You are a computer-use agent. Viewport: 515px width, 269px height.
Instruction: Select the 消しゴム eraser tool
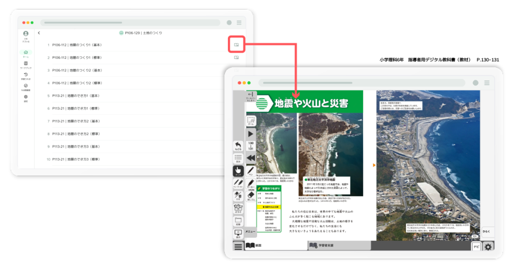click(x=250, y=196)
